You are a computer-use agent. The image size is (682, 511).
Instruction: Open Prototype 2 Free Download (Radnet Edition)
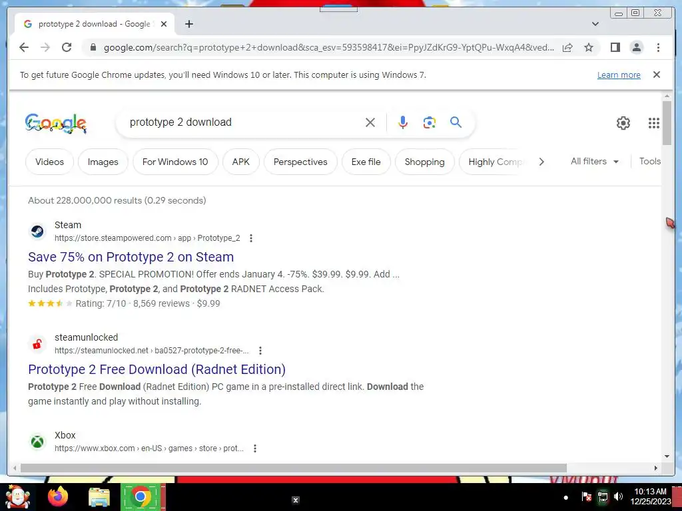point(157,369)
